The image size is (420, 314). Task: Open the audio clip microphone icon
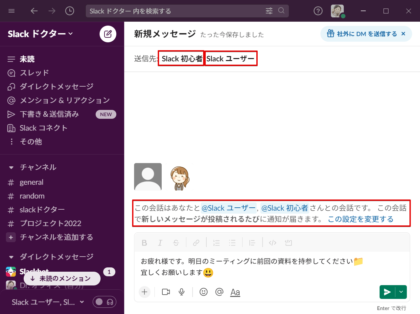coord(181,292)
